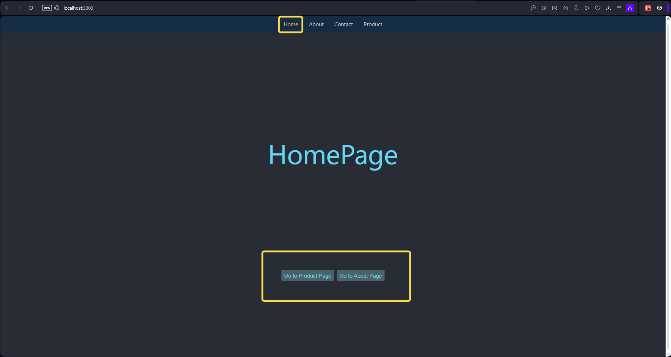Open the easy setup sliders menu
Viewport: 671px width, 357px height.
tap(619, 8)
